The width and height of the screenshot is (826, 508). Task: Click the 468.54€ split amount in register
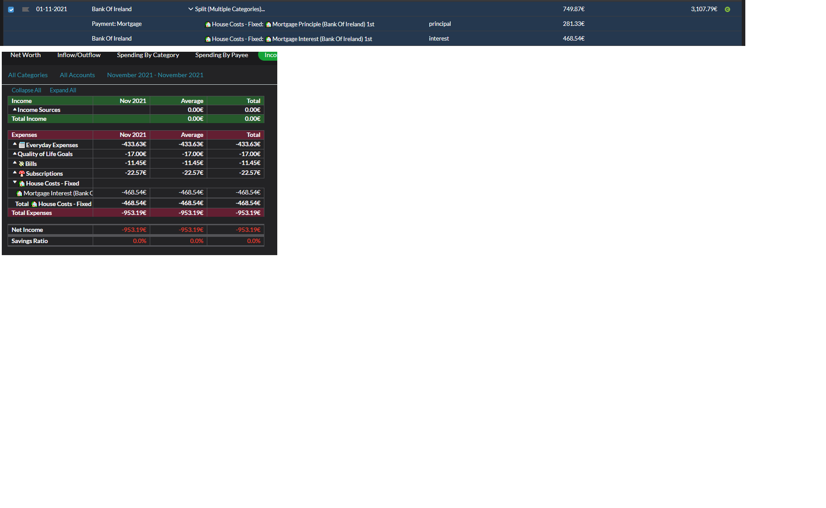(574, 38)
